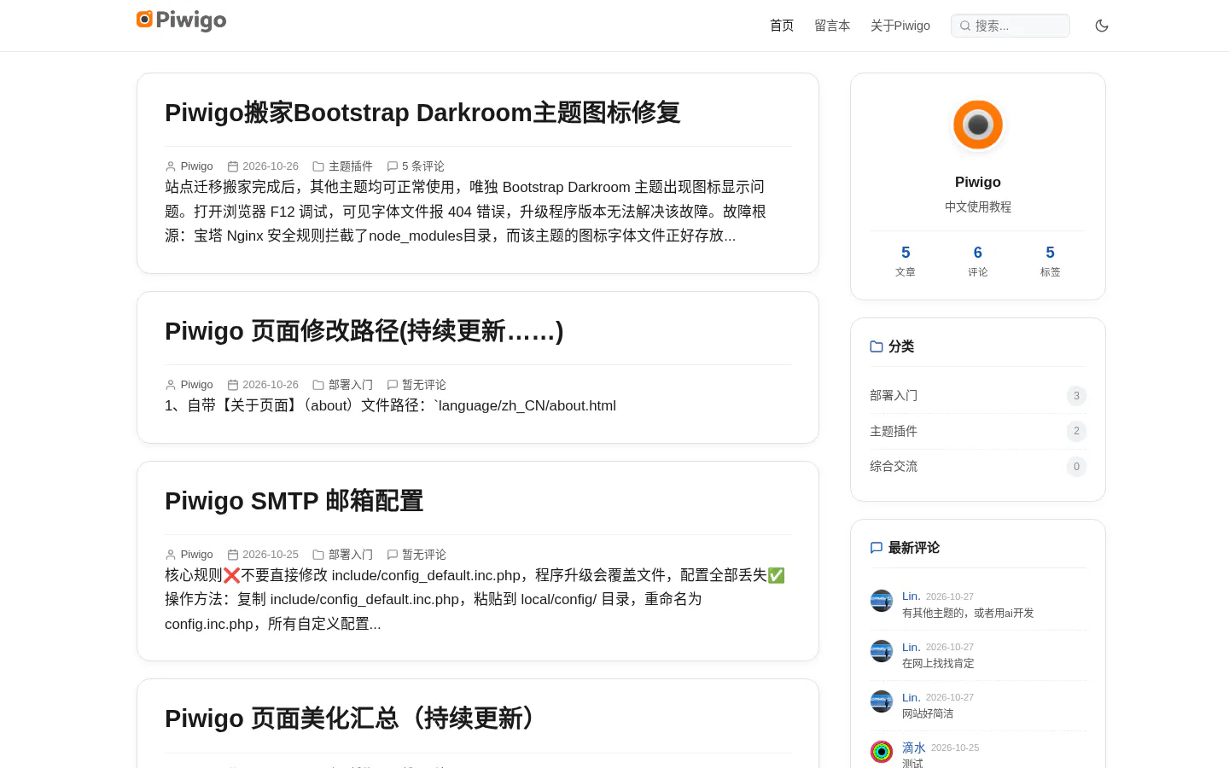The height and width of the screenshot is (768, 1229).
Task: Click the 文章 count of 5
Action: coord(906,260)
